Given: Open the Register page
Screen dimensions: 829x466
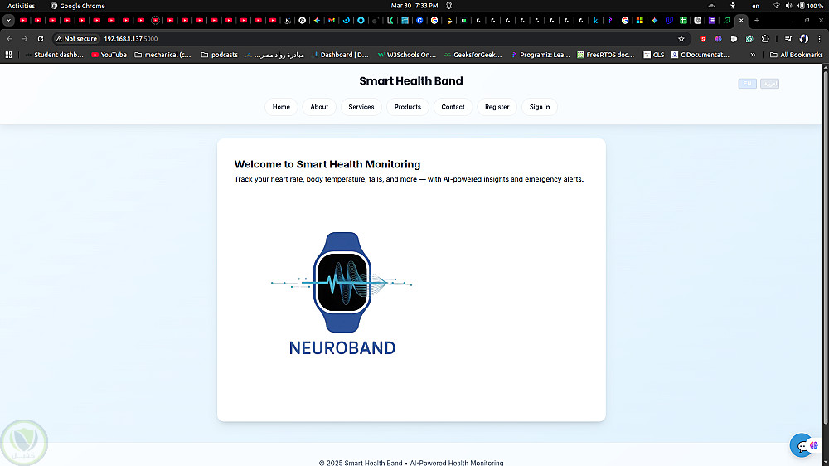Looking at the screenshot, I should (x=497, y=107).
